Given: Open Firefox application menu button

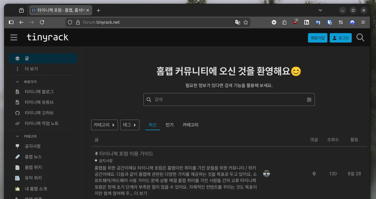Looking at the screenshot, I should pyautogui.click(x=363, y=22).
